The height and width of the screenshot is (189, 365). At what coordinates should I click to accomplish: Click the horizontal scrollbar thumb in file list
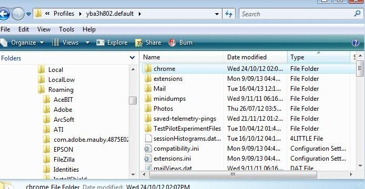[x=233, y=174]
